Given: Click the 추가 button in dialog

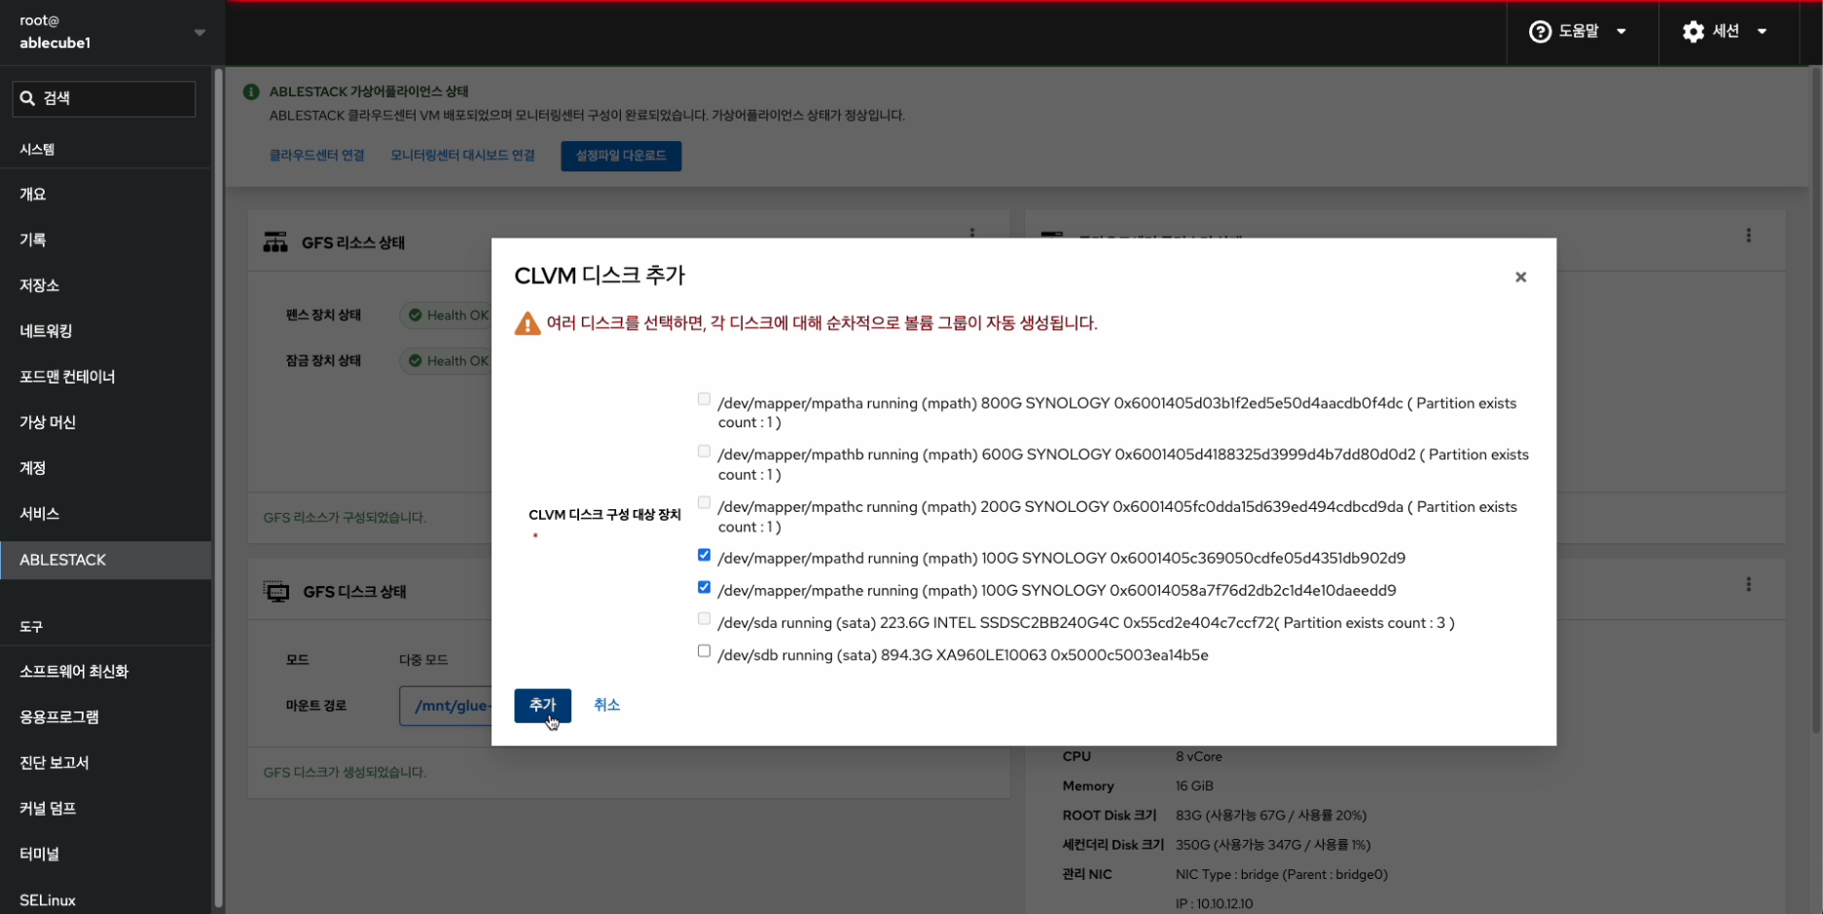Looking at the screenshot, I should click(x=542, y=706).
